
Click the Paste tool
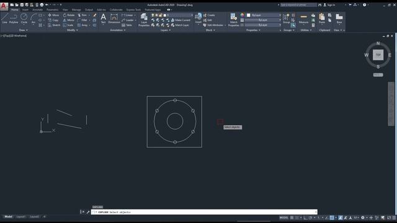[322, 19]
